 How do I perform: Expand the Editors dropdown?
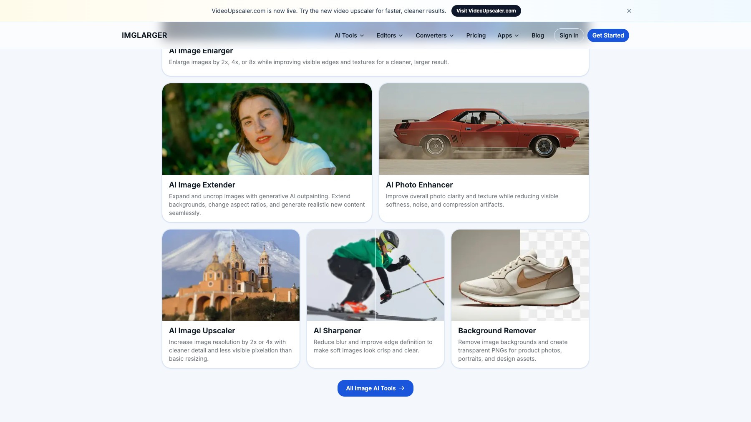coord(390,35)
